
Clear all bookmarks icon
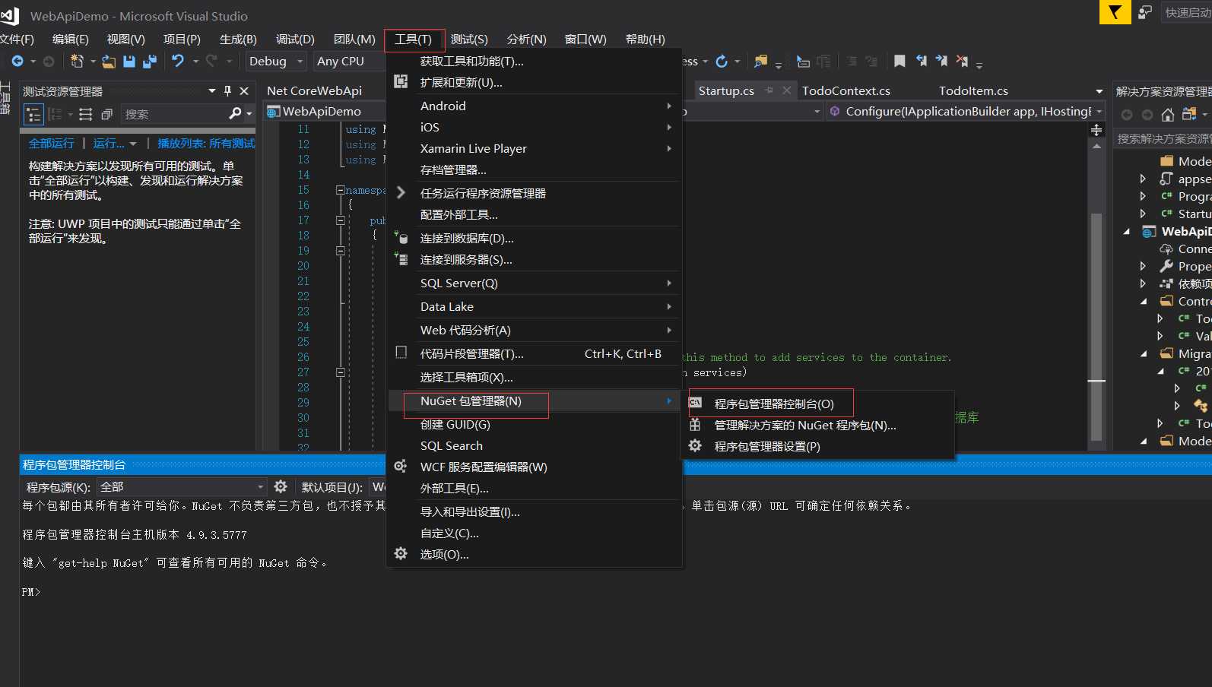coord(962,61)
